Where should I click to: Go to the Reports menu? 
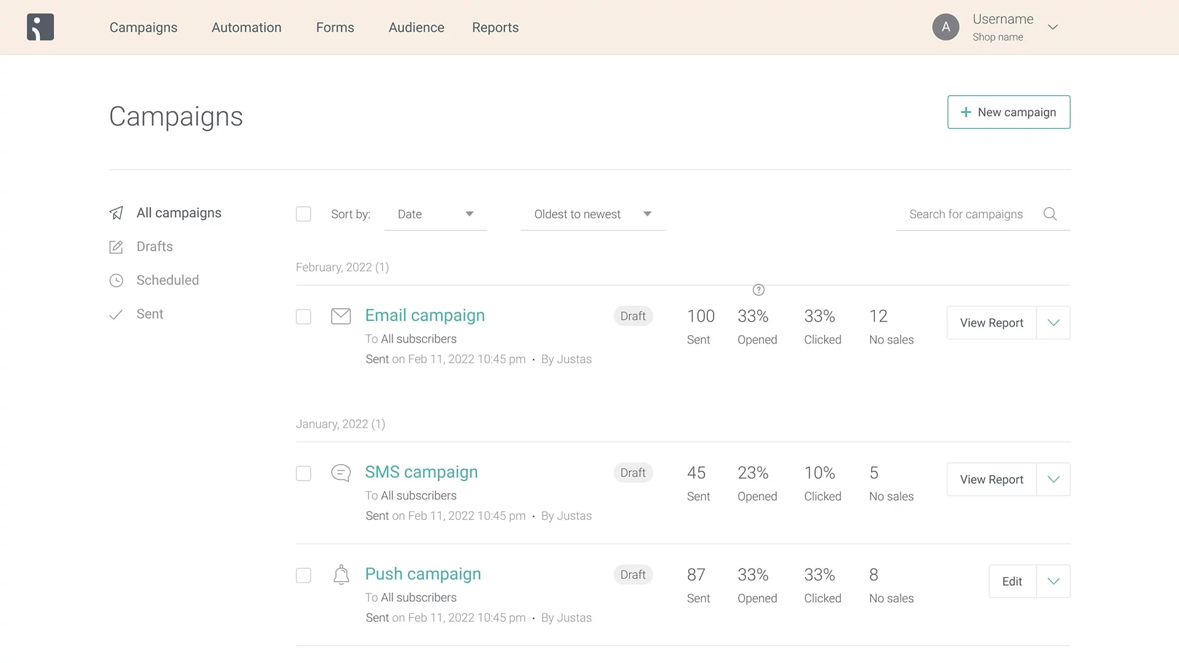tap(495, 28)
